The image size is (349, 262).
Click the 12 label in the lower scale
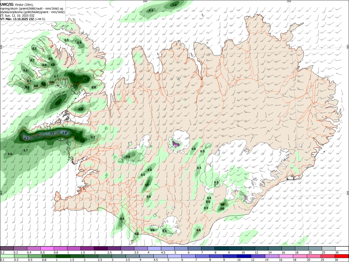click(x=253, y=260)
